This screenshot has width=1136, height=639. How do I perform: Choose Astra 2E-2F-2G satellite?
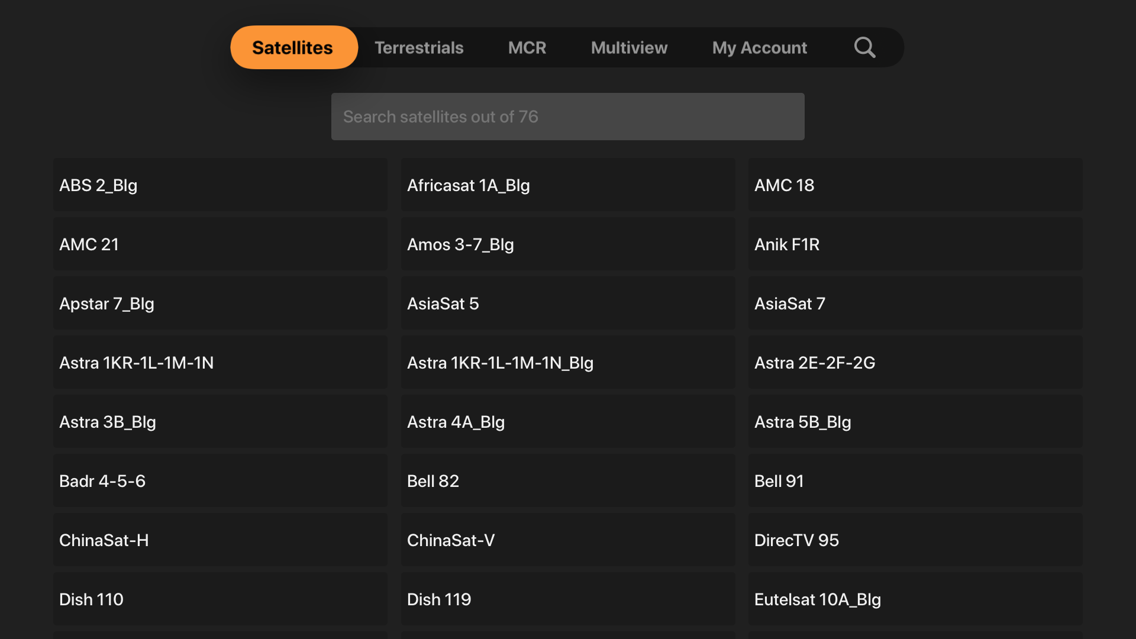coord(916,363)
